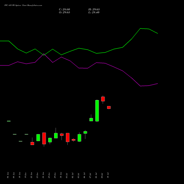Click the 04 Jun date label

click(x=8, y=175)
